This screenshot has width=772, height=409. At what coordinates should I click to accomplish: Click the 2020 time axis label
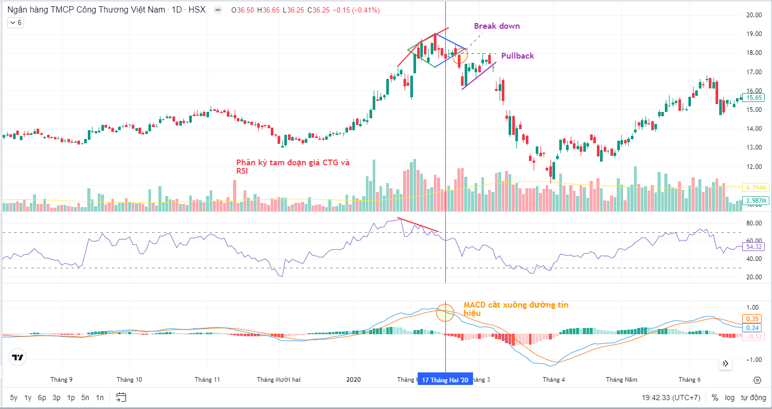point(354,380)
